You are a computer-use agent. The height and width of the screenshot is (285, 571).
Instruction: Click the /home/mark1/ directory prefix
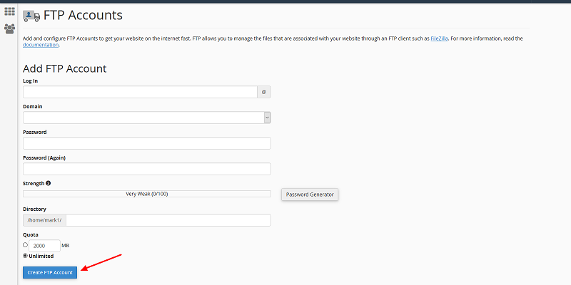(44, 220)
